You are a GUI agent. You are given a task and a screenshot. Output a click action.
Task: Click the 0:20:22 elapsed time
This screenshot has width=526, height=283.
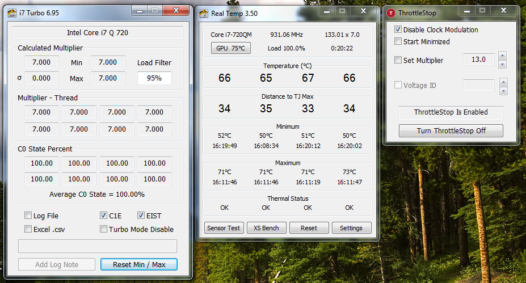(342, 48)
